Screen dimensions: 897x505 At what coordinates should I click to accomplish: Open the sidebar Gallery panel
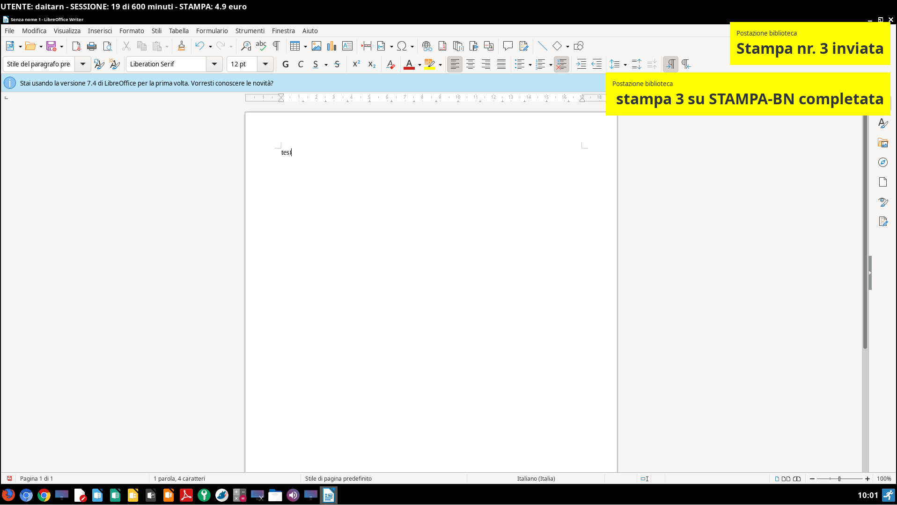(883, 143)
